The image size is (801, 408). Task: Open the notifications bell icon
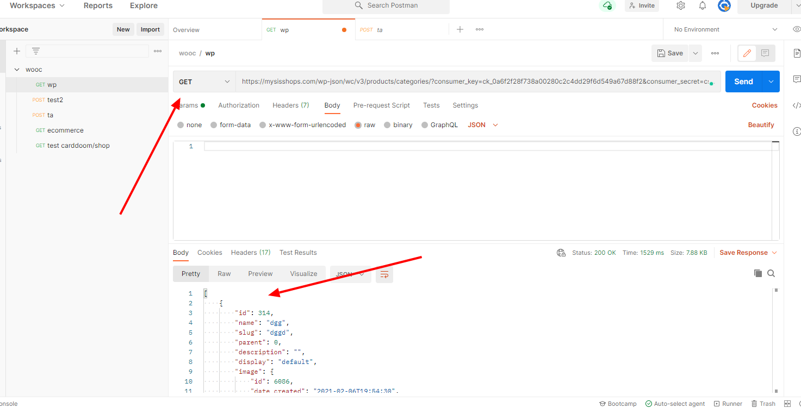tap(703, 5)
